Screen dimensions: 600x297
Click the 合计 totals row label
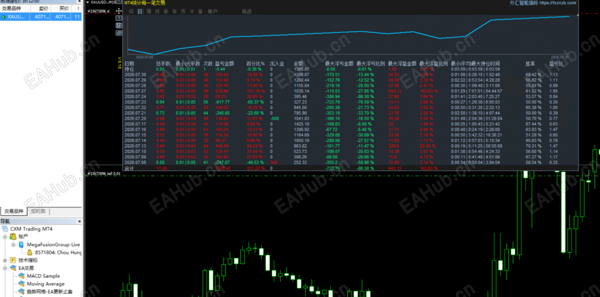coord(129,168)
